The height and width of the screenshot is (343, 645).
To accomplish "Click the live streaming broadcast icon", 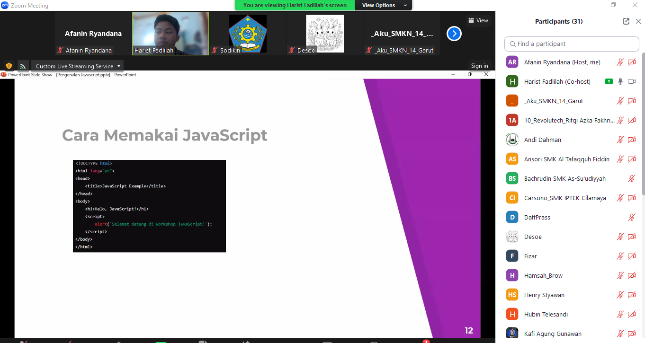I will click(23, 66).
